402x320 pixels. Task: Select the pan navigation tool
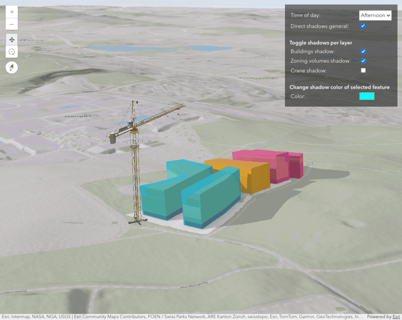(x=12, y=39)
